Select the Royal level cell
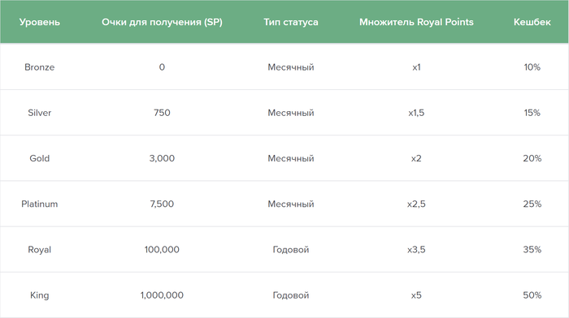 coord(40,250)
